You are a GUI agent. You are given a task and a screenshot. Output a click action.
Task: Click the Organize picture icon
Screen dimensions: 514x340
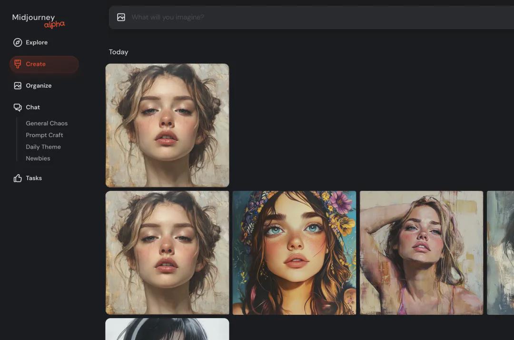click(x=18, y=86)
